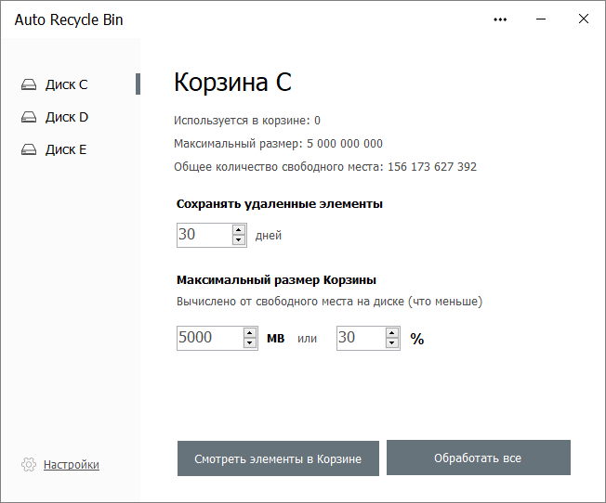
Task: Click the gear icon next to Настройки
Action: coord(29,464)
